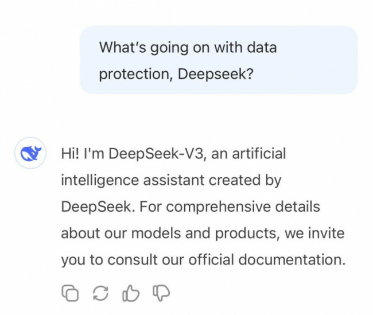Viewport: 373px width, 315px height.
Task: Give the response a thumbs up
Action: click(131, 293)
